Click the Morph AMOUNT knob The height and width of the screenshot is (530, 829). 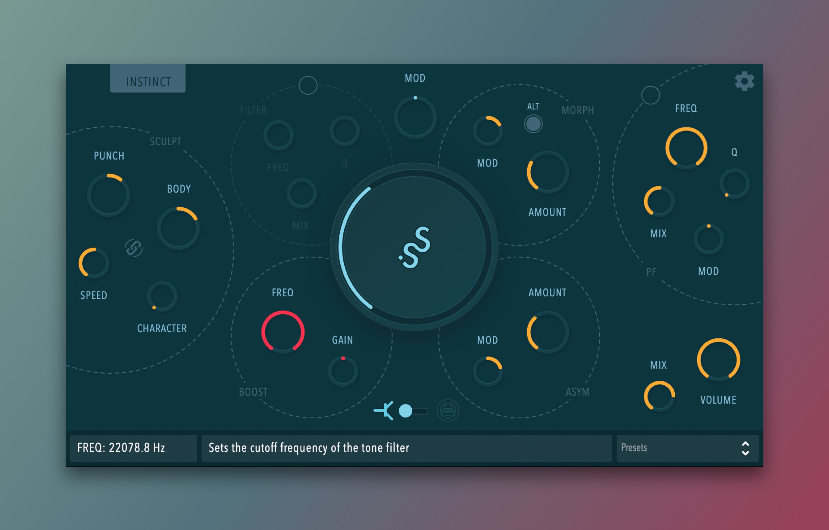[547, 172]
